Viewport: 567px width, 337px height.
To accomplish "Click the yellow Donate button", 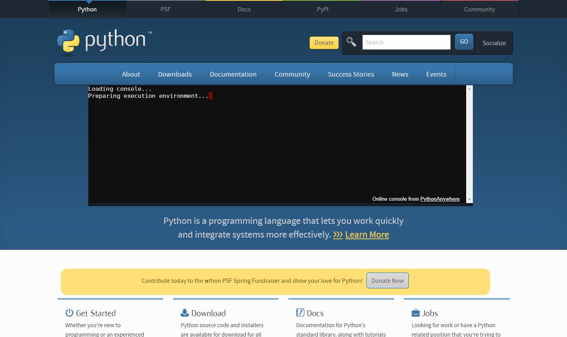I will [x=324, y=43].
